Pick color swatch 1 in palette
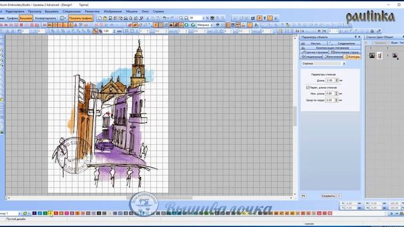The width and height of the screenshot is (404, 227). click(34, 213)
